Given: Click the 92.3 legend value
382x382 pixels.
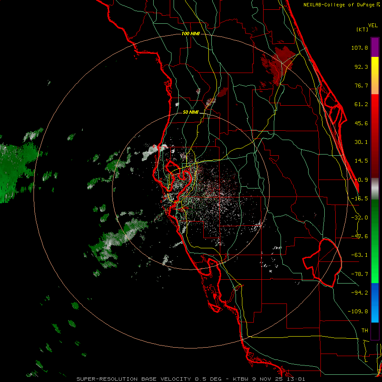Looking at the screenshot, I should click(361, 67).
